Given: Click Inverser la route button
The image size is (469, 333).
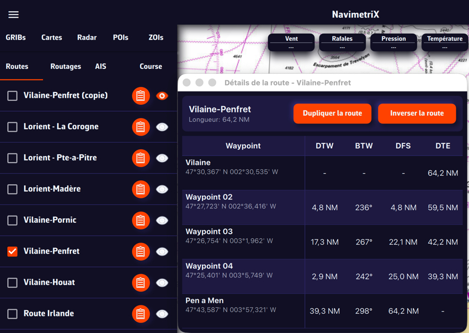Looking at the screenshot, I should point(417,114).
